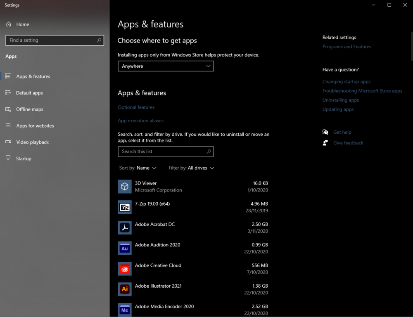Go to Default apps section

29,93
